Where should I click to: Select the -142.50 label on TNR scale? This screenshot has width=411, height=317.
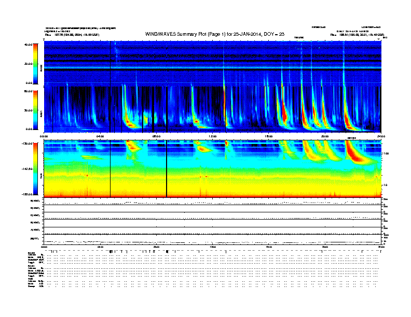(28, 169)
